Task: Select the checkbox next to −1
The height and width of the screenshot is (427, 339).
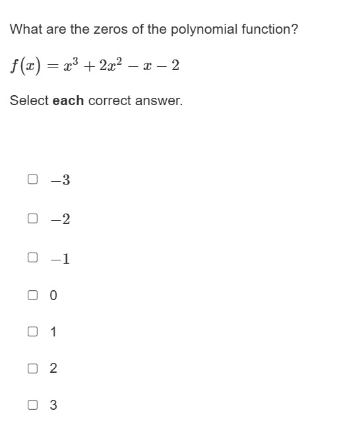Action: [32, 257]
